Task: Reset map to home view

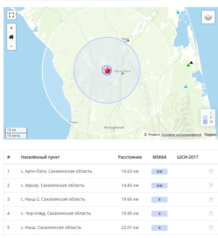Action: 11,37
